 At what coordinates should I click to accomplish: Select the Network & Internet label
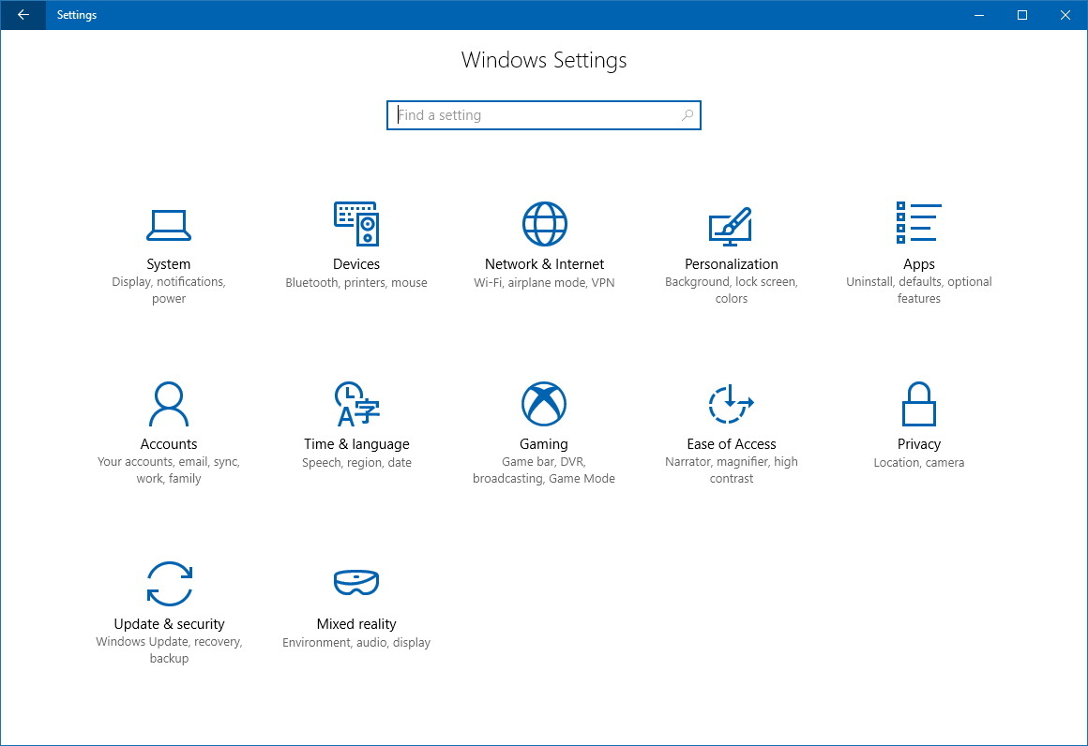(544, 264)
